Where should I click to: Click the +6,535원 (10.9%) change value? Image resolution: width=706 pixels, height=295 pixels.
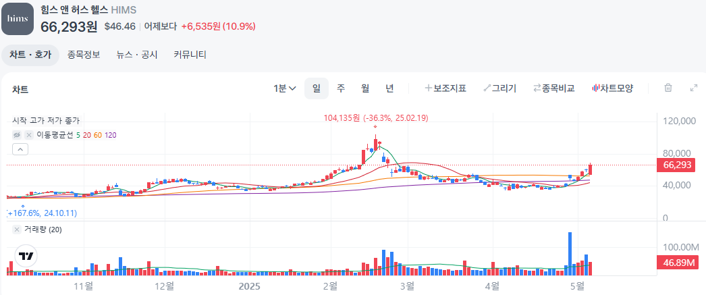[219, 26]
